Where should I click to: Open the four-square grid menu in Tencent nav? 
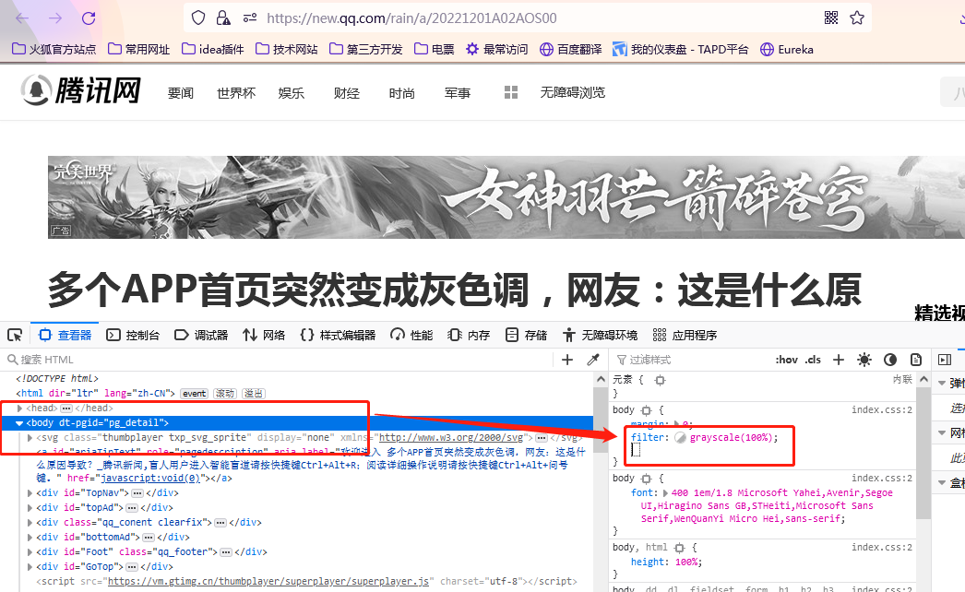511,92
